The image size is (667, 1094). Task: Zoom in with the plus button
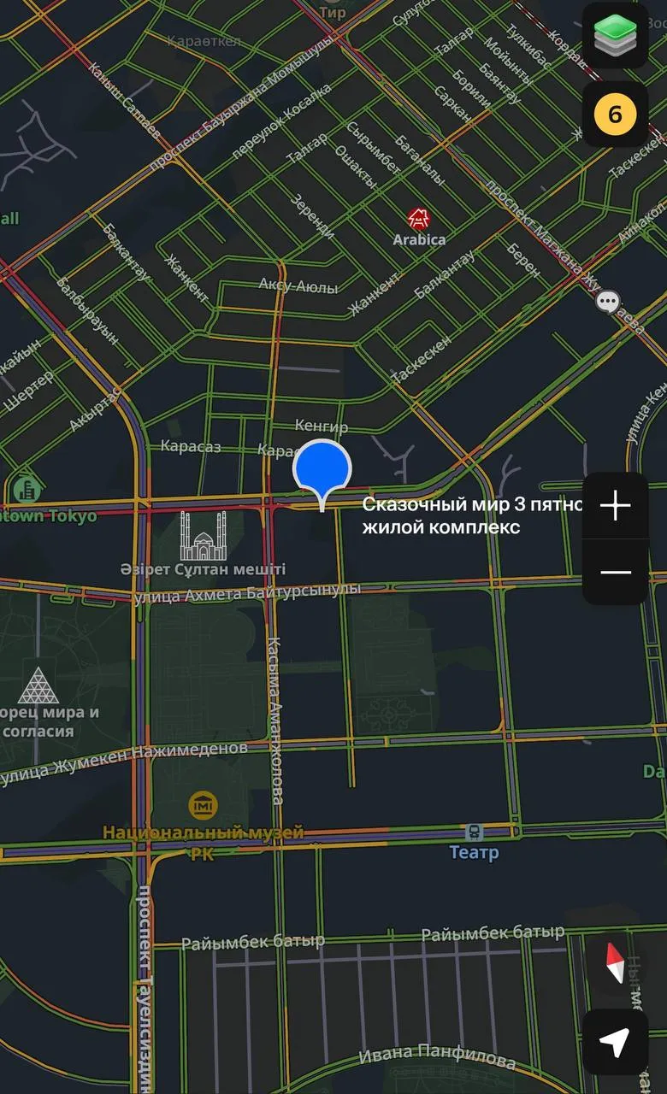615,506
